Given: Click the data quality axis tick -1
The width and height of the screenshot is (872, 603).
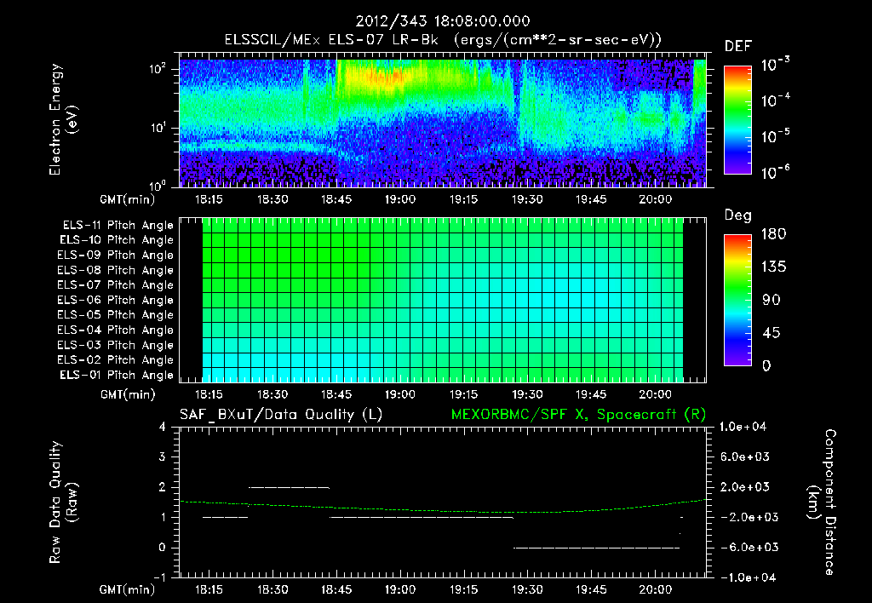Looking at the screenshot, I should point(159,577).
